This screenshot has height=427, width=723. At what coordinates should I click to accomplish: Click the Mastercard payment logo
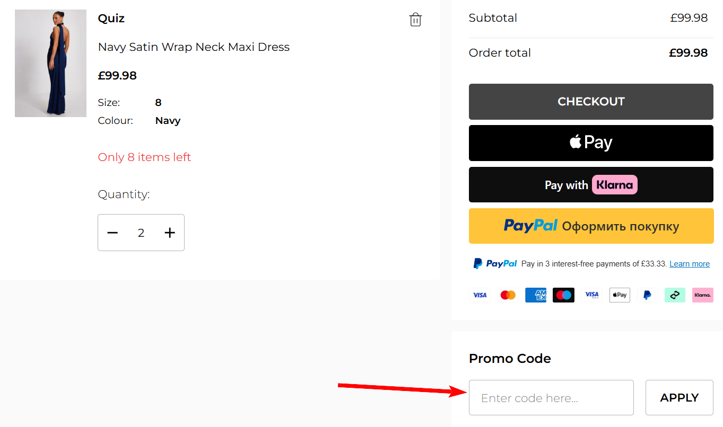click(x=508, y=295)
